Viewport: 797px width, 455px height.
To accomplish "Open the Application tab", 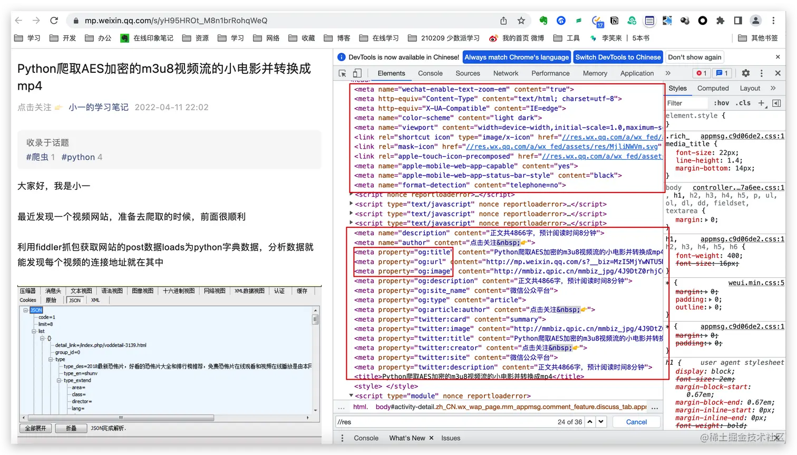I will click(637, 73).
